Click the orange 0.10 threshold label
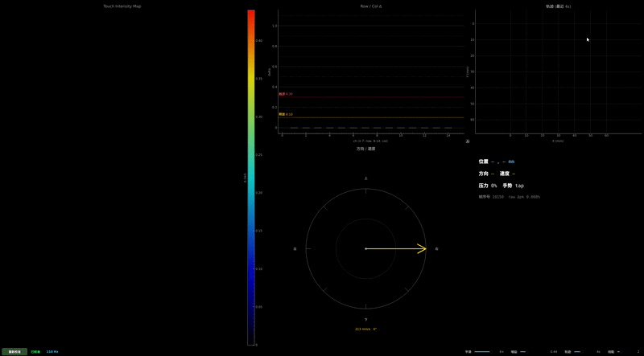The image size is (644, 356). (x=286, y=114)
